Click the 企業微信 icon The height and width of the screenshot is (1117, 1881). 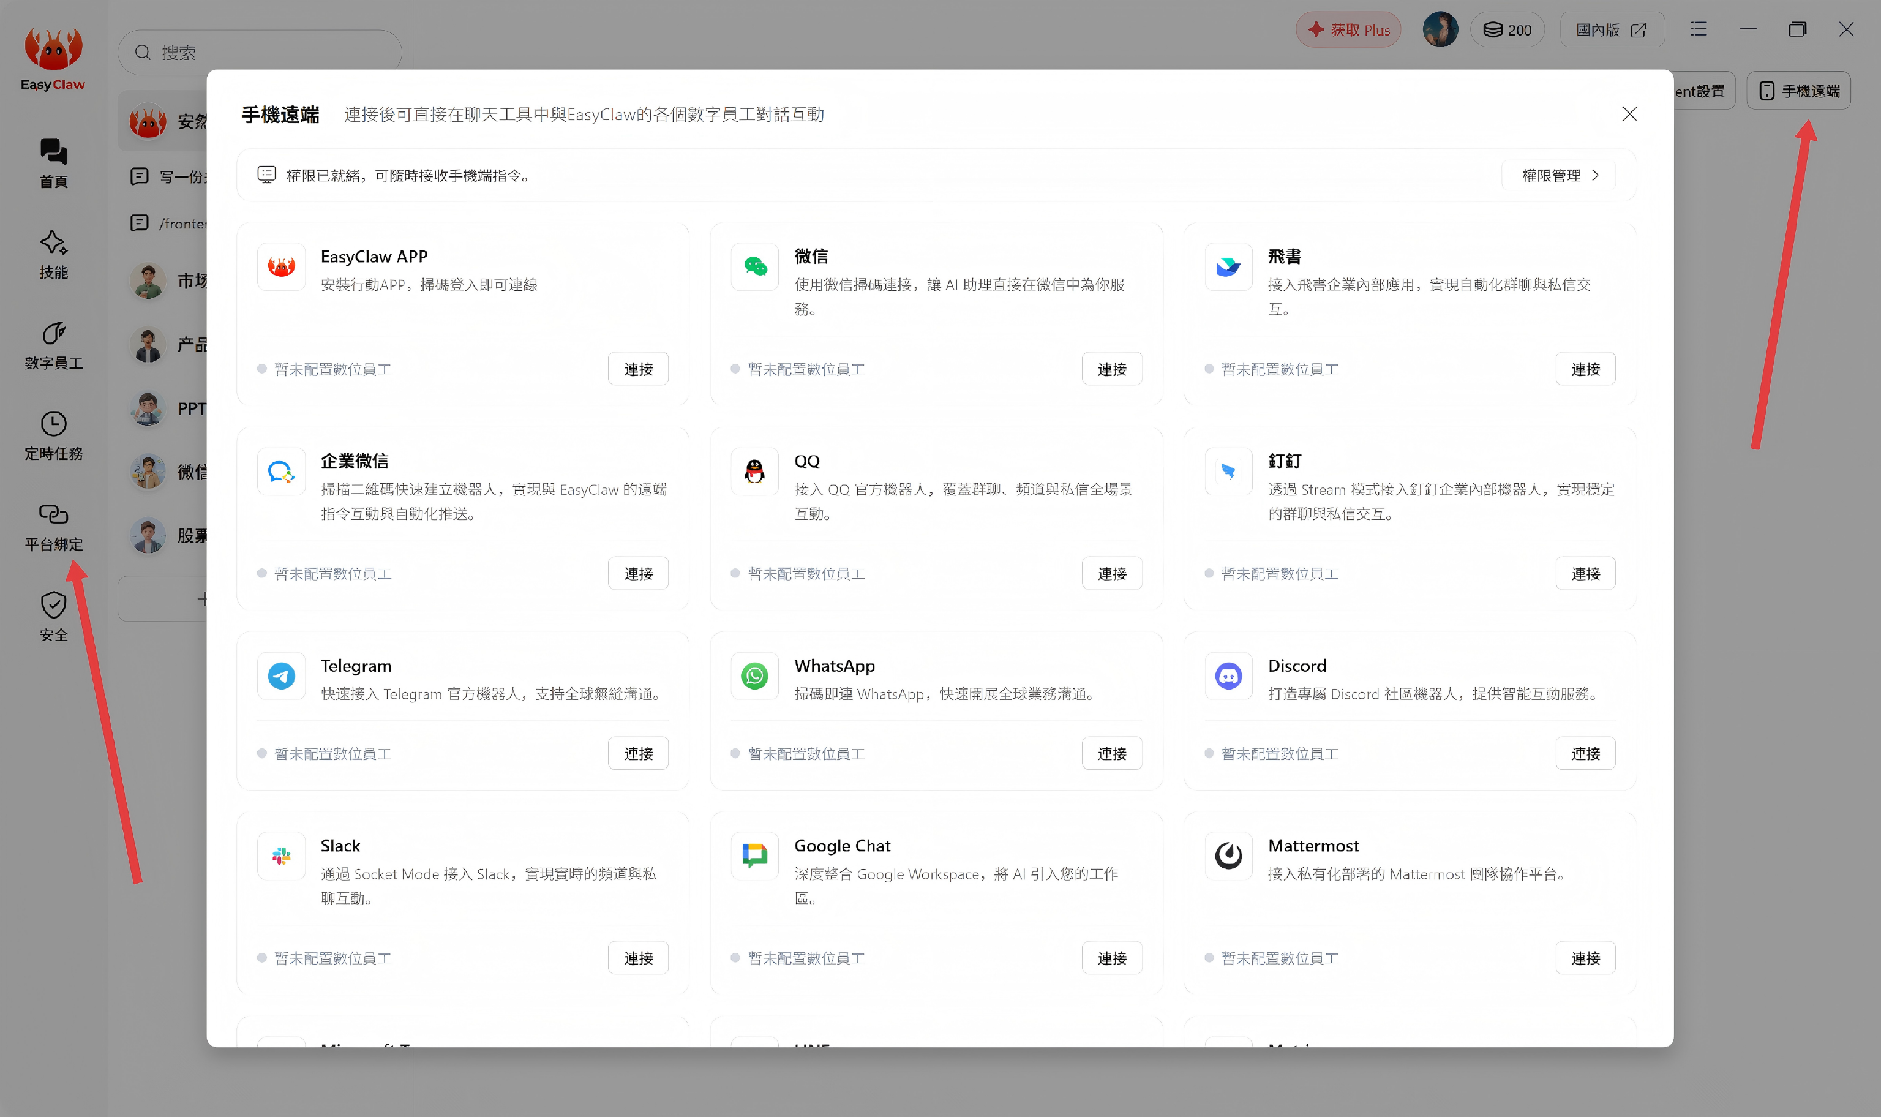pyautogui.click(x=282, y=471)
